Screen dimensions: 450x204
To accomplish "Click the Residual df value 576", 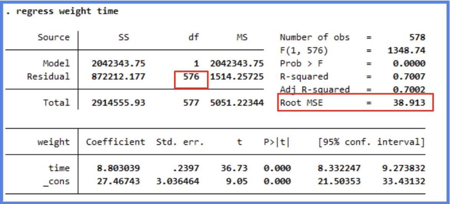I will tap(191, 76).
